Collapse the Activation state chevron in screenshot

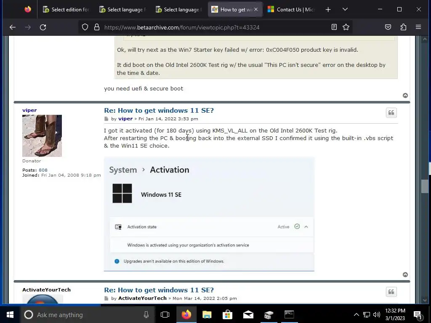coord(306,227)
